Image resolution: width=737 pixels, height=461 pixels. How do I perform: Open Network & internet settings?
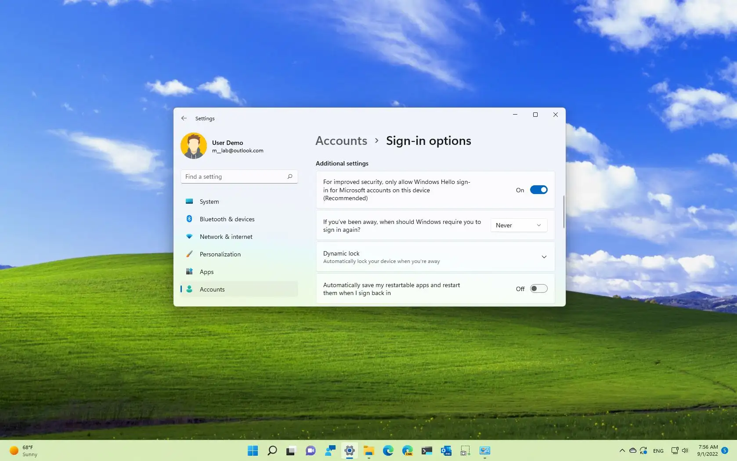pos(226,237)
